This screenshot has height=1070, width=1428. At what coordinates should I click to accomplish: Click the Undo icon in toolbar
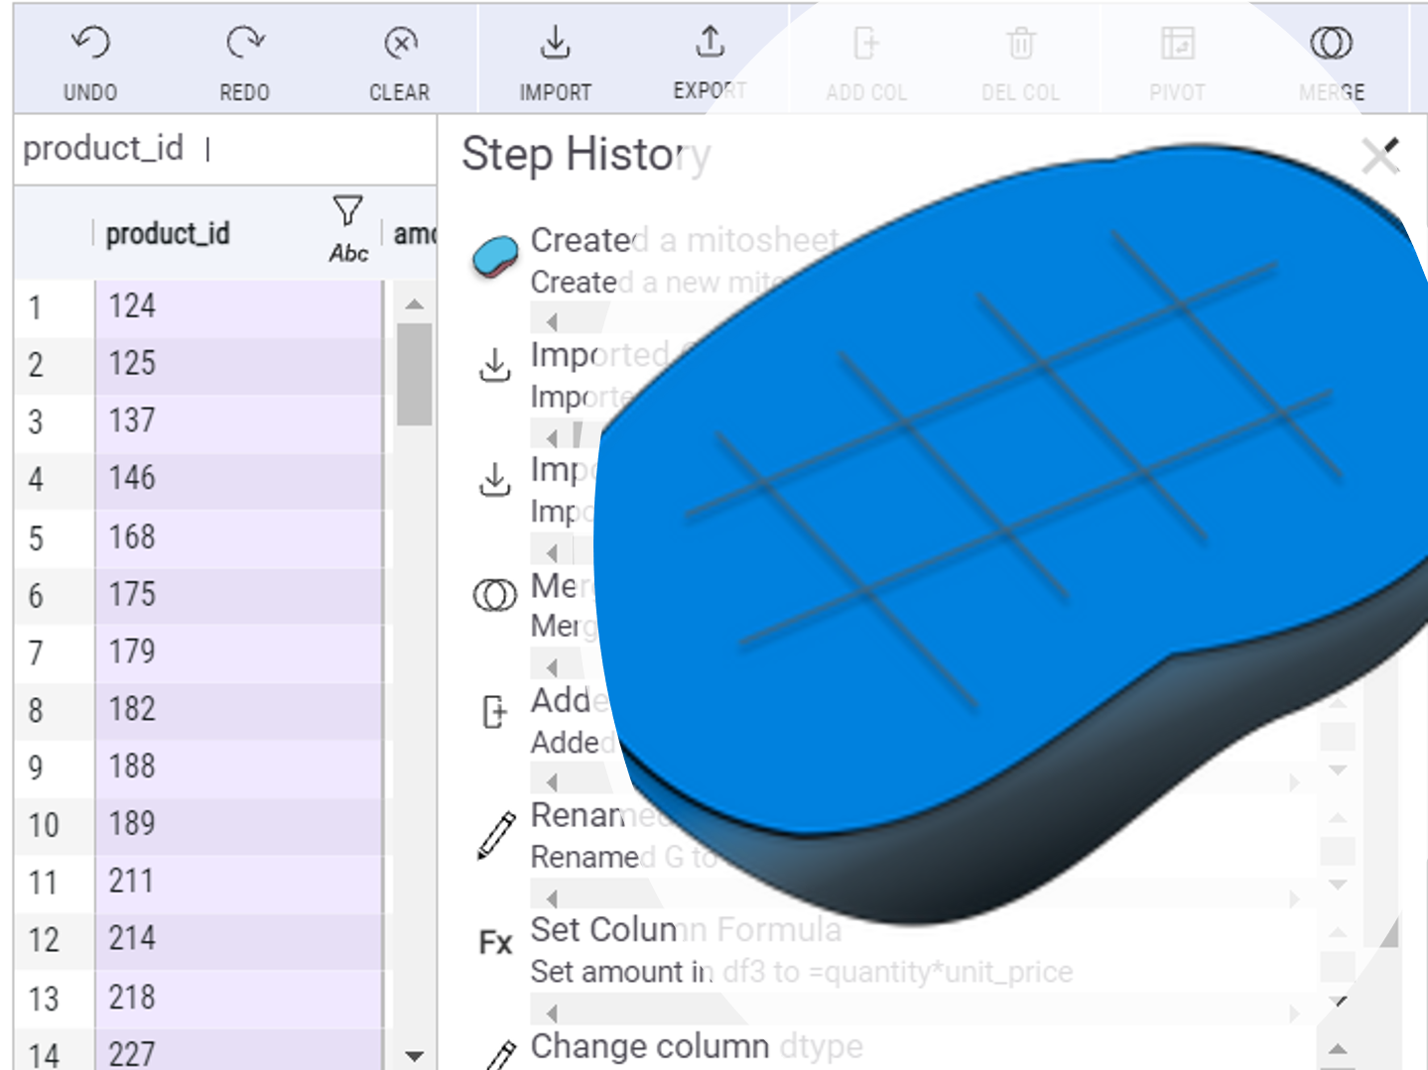click(x=90, y=45)
